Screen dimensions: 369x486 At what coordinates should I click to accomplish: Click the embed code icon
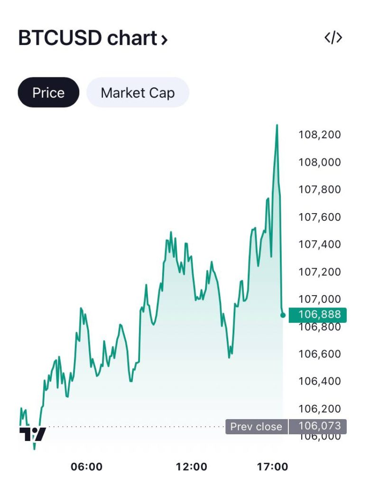coord(333,38)
